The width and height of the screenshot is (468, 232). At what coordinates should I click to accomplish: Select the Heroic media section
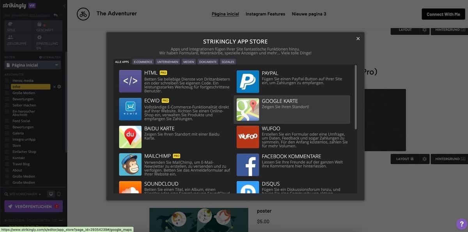[23, 81]
